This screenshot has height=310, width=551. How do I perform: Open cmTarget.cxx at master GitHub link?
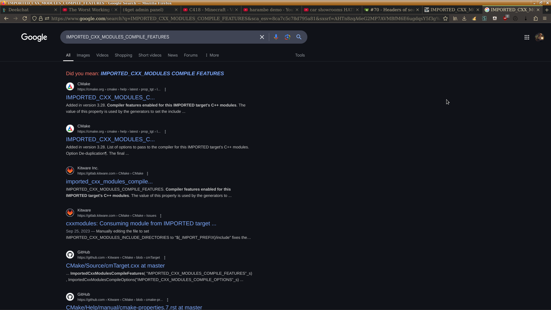tap(115, 266)
